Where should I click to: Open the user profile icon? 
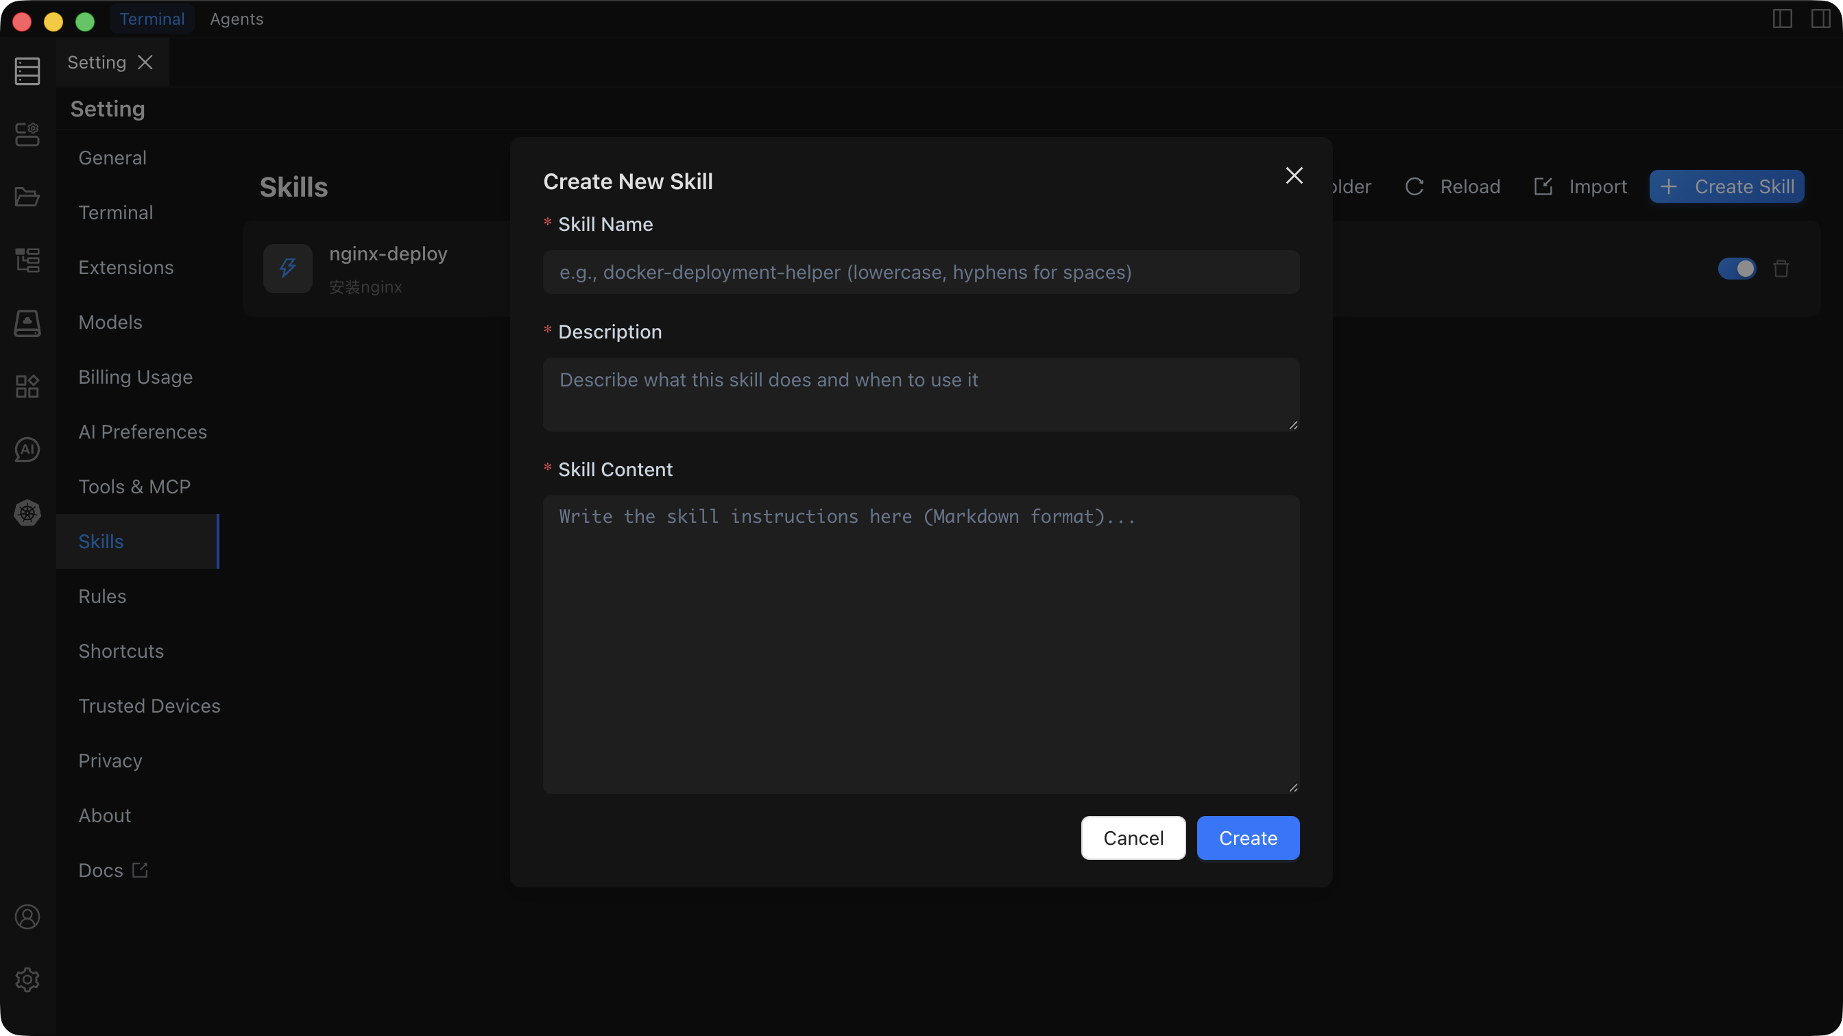27,917
